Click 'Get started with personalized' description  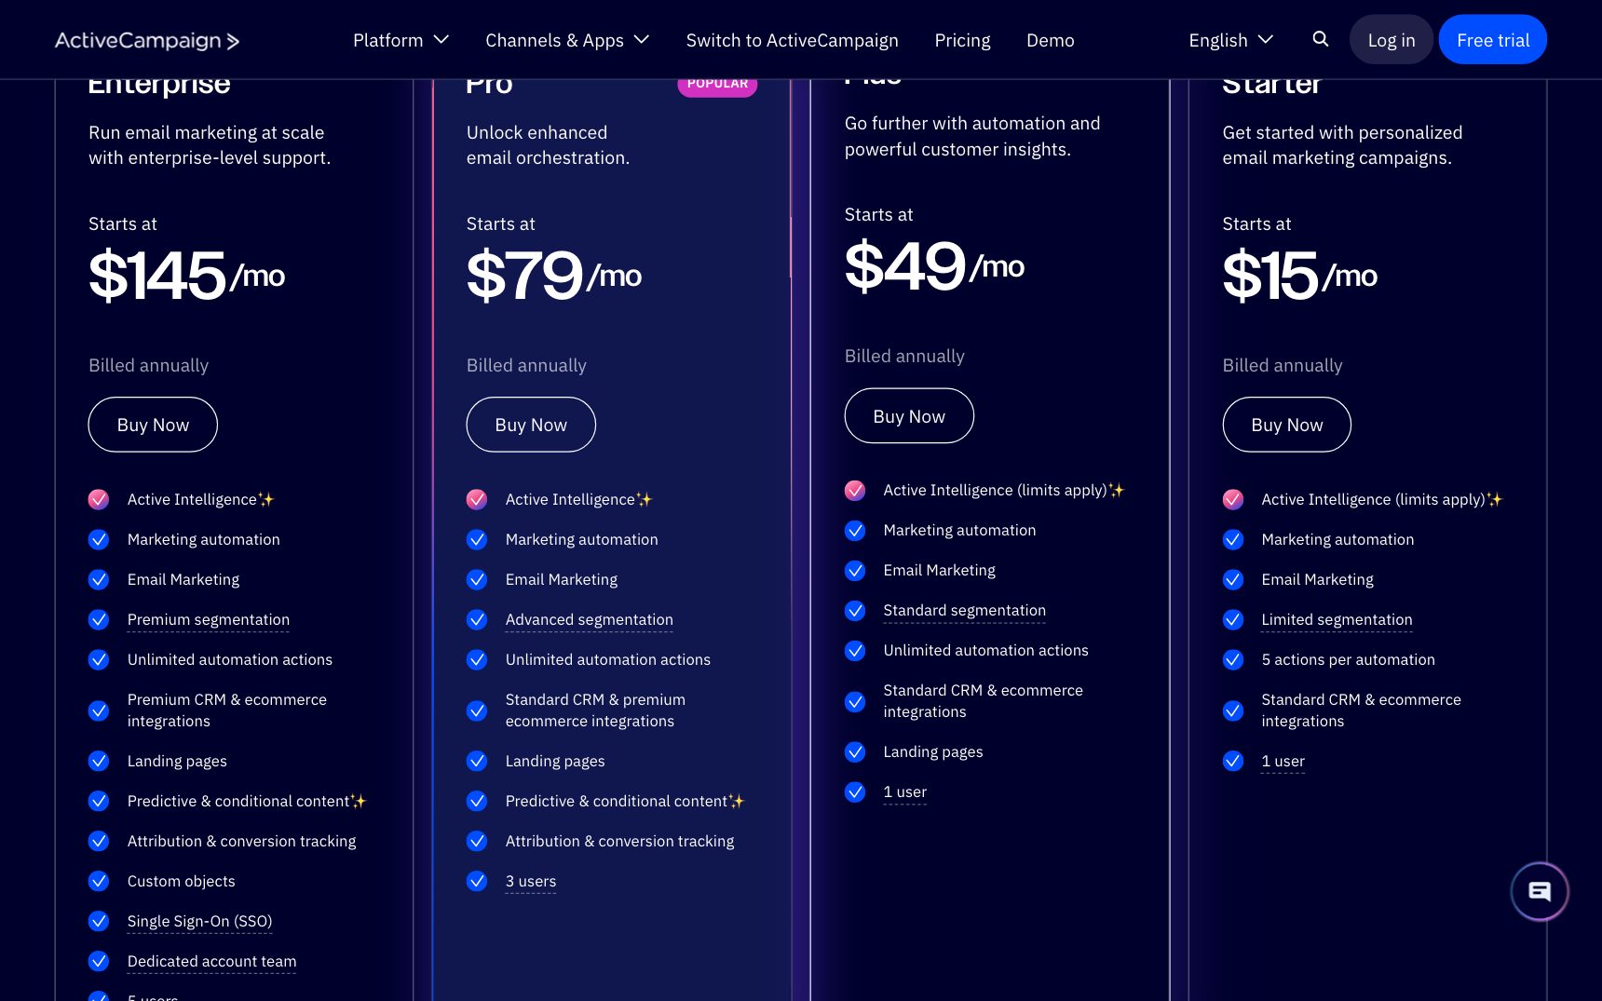pos(1342,145)
